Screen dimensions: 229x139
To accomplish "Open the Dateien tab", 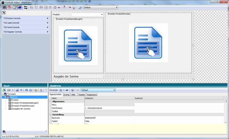I will click(82, 95).
